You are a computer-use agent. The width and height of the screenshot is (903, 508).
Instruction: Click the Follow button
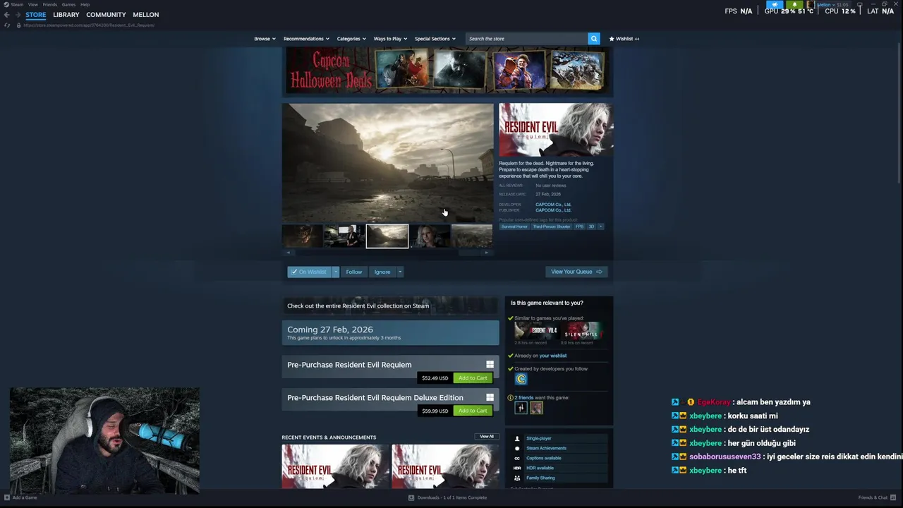(x=353, y=272)
